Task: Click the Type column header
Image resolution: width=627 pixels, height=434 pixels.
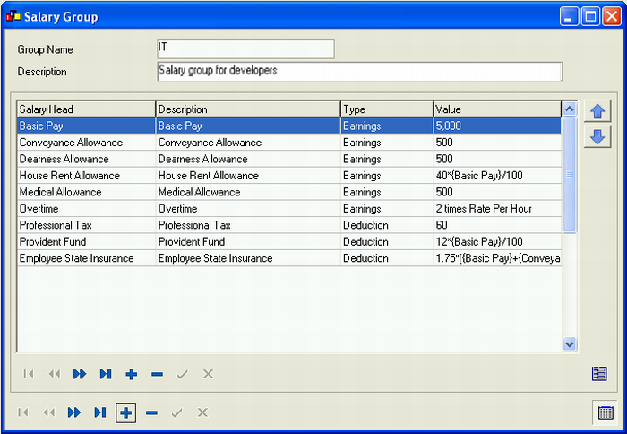Action: (x=387, y=108)
